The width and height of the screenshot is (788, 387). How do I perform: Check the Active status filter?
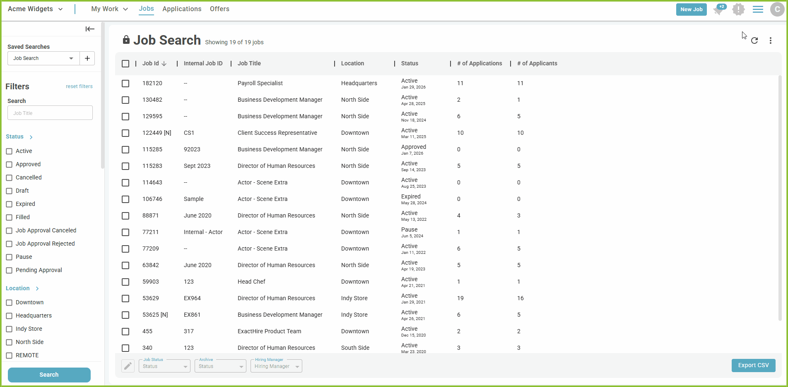tap(9, 151)
